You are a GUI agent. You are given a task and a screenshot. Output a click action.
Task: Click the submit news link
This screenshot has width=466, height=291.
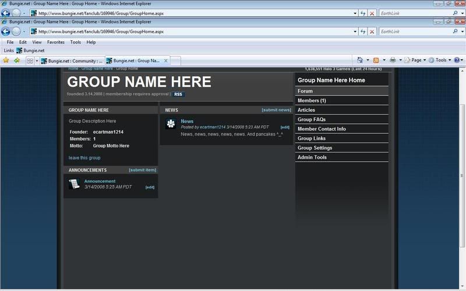click(276, 109)
